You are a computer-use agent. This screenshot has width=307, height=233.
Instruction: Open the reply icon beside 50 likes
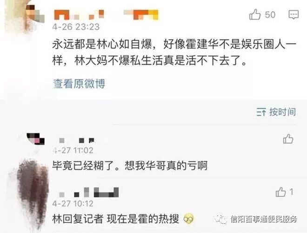click(294, 14)
